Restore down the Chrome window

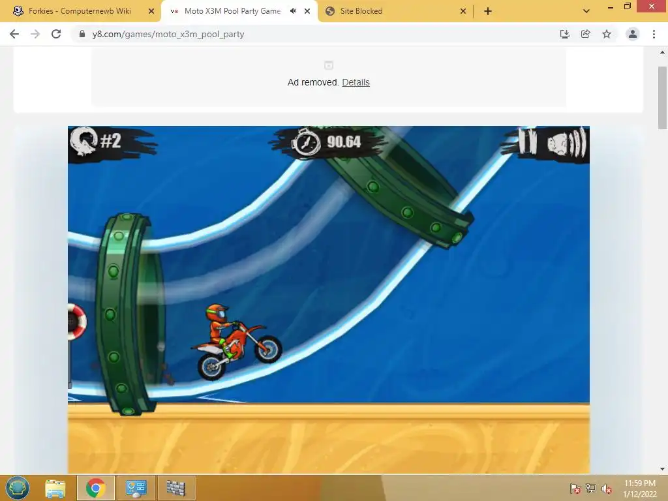point(627,7)
